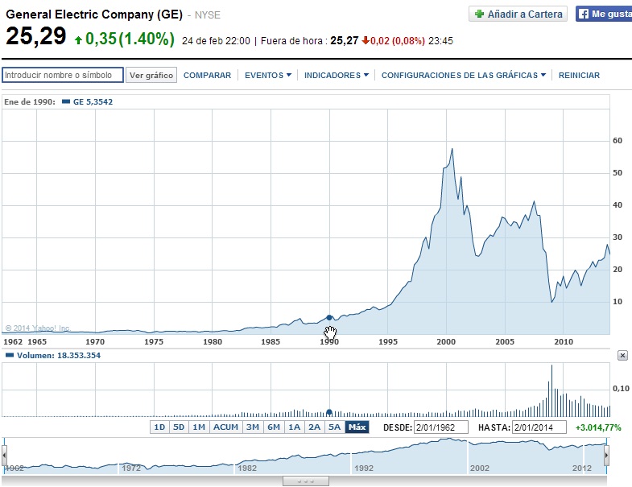Click the horizontal scrollbar handle at bottom
Image resolution: width=632 pixels, height=487 pixels.
click(305, 481)
